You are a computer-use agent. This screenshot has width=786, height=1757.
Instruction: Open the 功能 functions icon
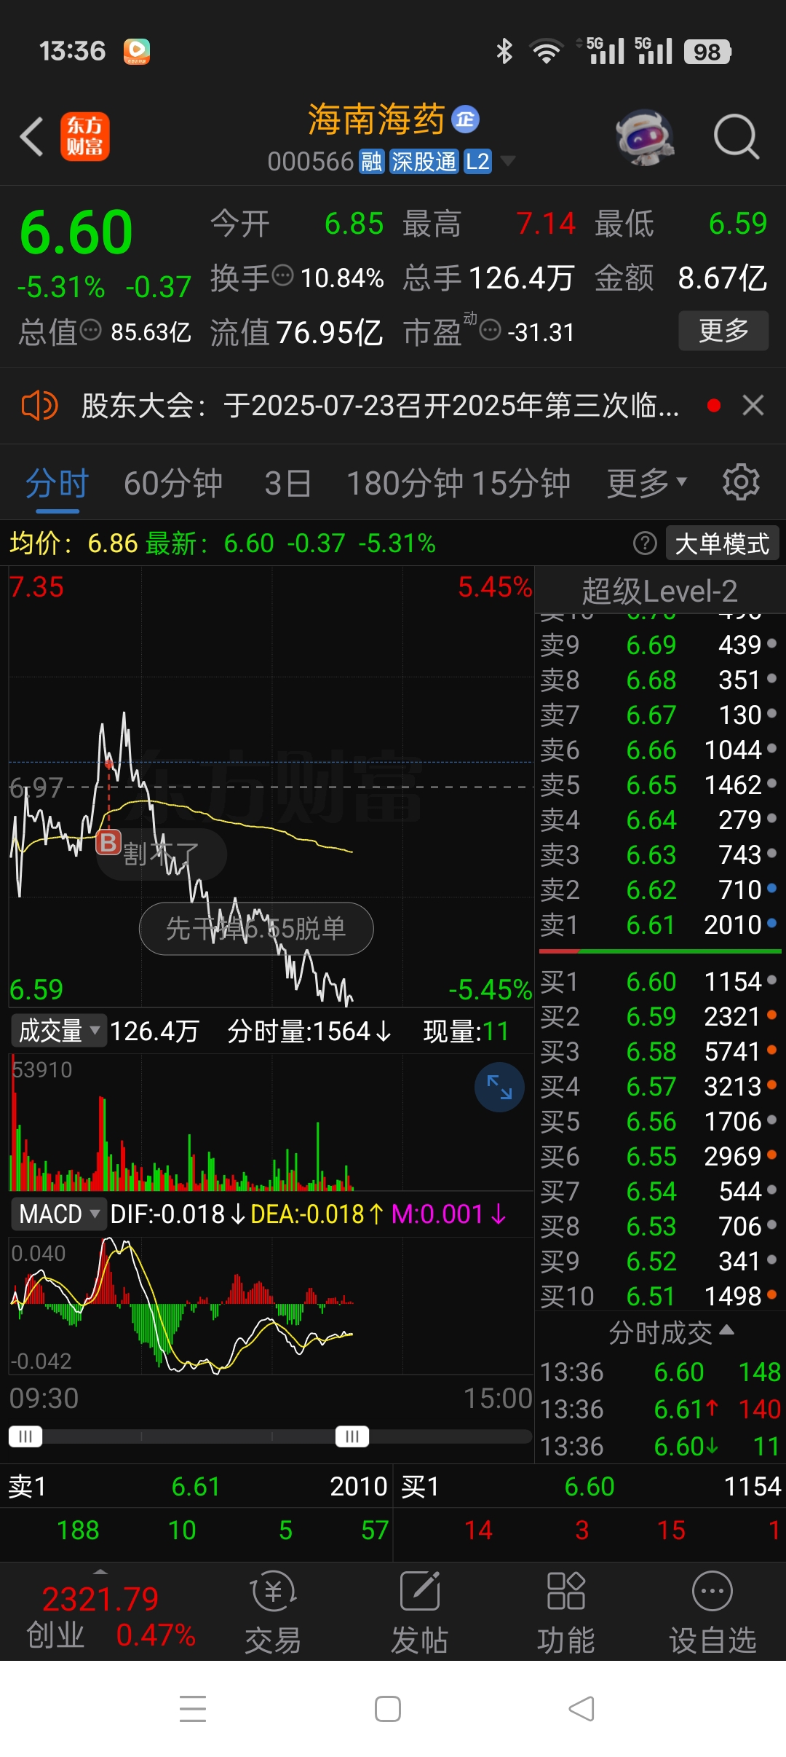point(566,1613)
